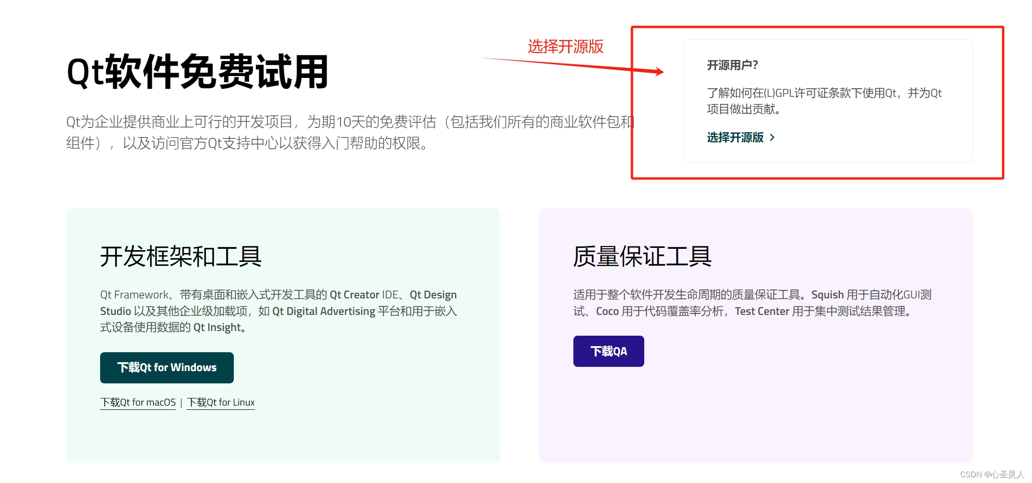This screenshot has height=483, width=1032.
Task: Click the 开发框架和工具 card heading
Action: pos(182,256)
